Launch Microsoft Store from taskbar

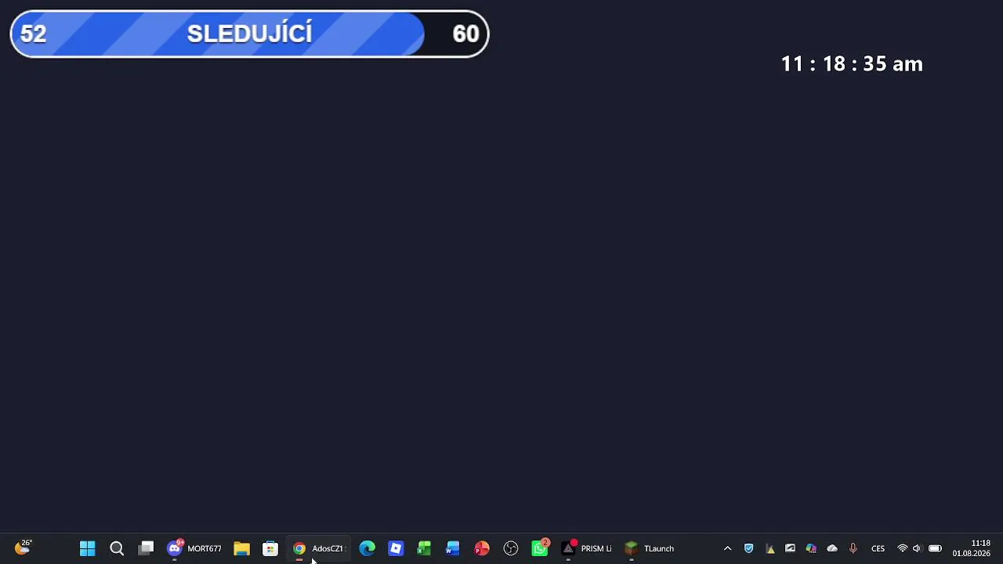point(270,548)
